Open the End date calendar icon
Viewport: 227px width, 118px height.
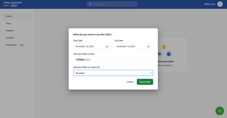coord(148,47)
